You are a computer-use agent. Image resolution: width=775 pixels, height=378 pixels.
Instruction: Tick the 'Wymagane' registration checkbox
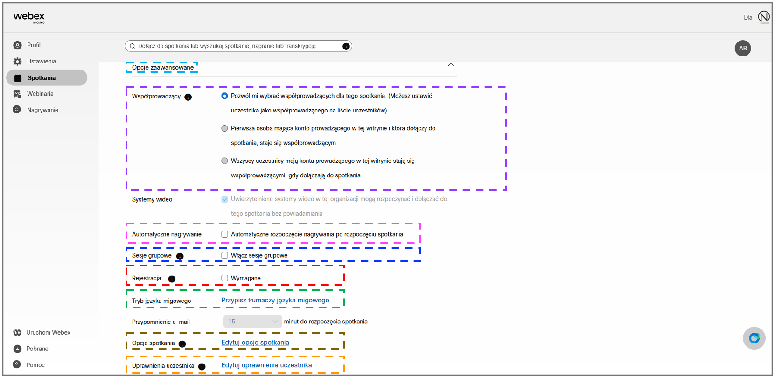point(224,278)
